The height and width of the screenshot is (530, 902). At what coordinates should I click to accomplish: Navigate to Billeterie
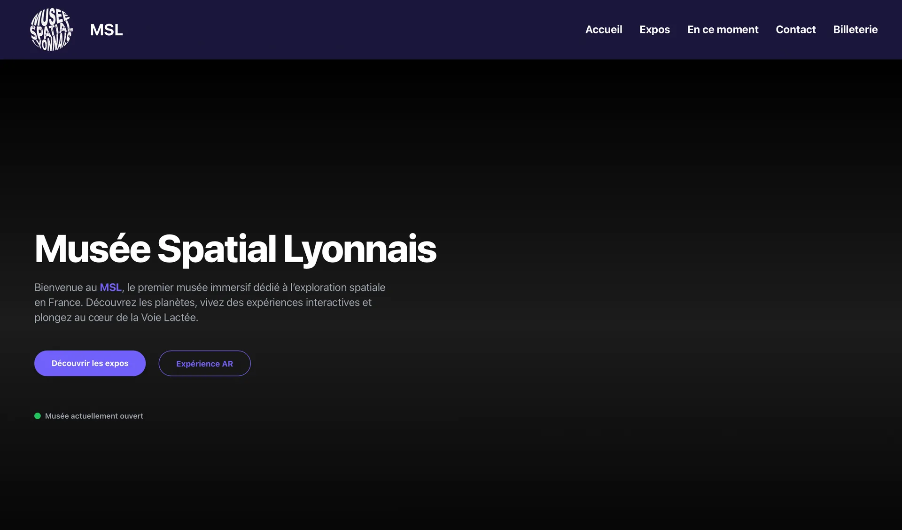pyautogui.click(x=855, y=30)
